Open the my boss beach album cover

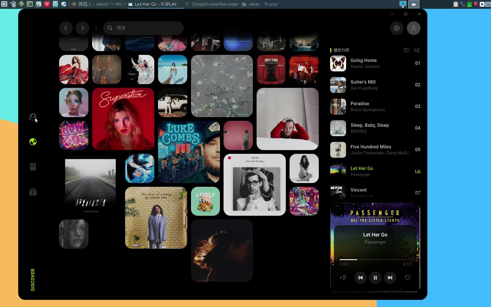[172, 70]
